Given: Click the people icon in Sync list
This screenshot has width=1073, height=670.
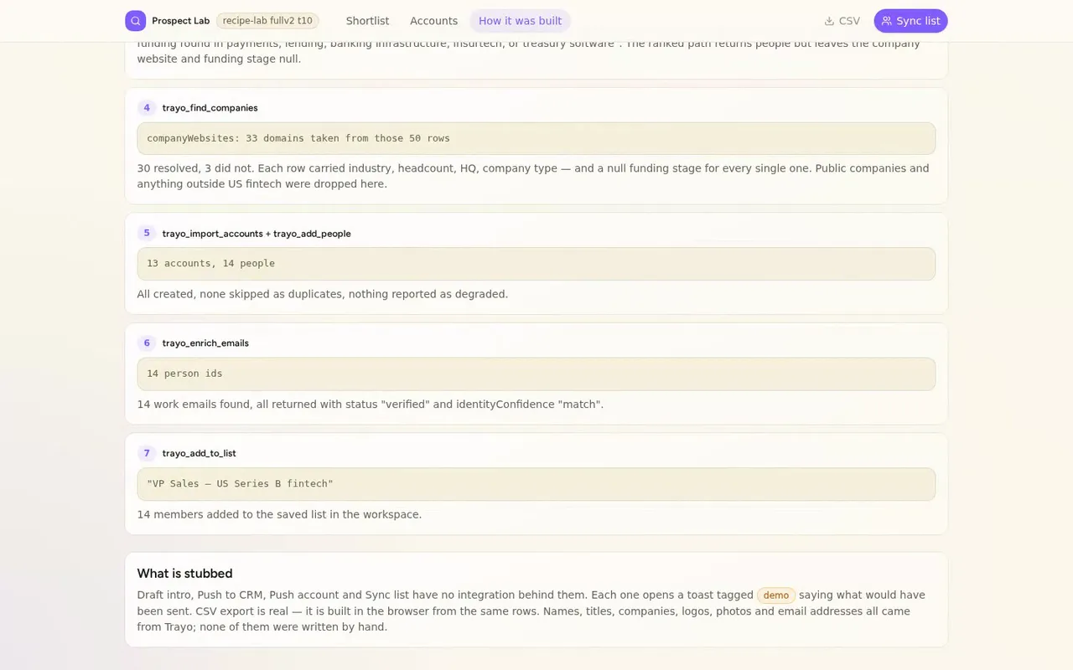Looking at the screenshot, I should 887,21.
